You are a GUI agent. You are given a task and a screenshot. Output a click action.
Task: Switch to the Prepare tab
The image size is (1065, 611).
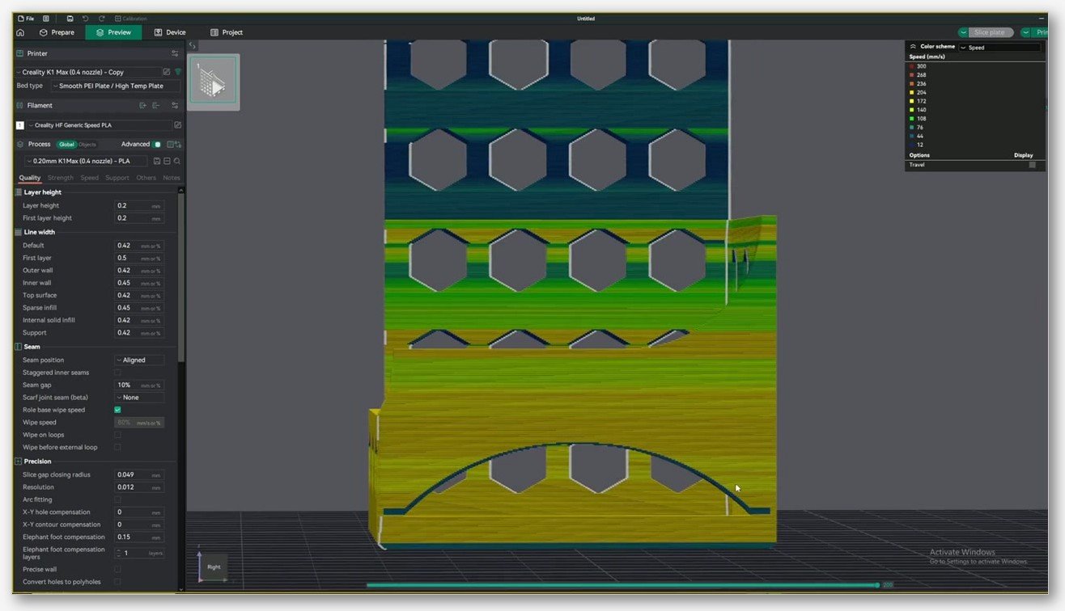click(57, 32)
